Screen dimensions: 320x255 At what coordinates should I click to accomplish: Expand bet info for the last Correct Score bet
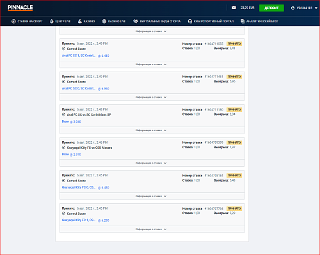click(152, 229)
